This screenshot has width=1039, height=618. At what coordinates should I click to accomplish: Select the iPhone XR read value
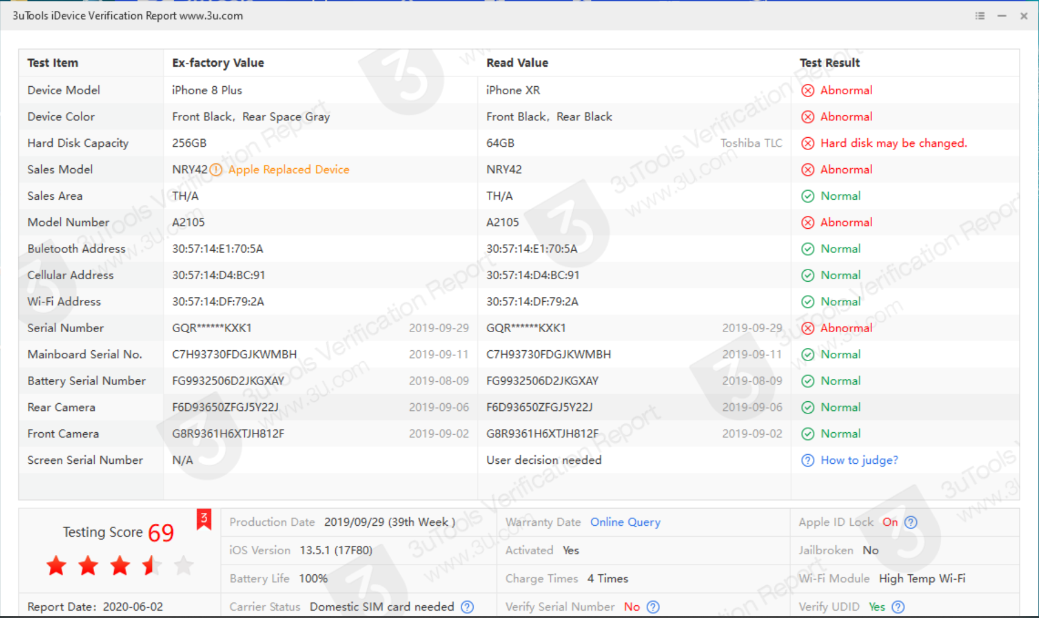513,90
